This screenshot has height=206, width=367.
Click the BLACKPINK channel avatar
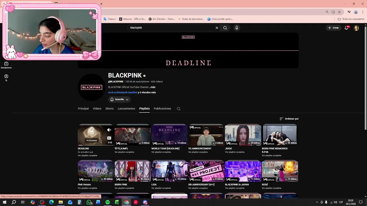(91, 87)
